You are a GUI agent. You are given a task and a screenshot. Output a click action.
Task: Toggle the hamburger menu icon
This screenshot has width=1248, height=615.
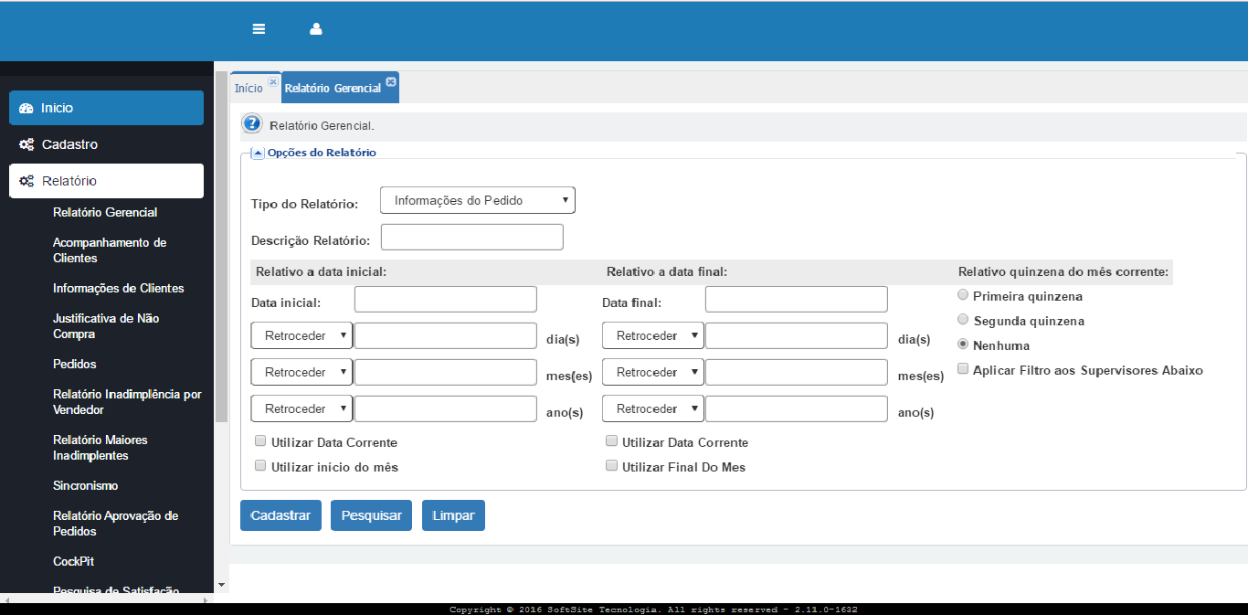coord(259,29)
